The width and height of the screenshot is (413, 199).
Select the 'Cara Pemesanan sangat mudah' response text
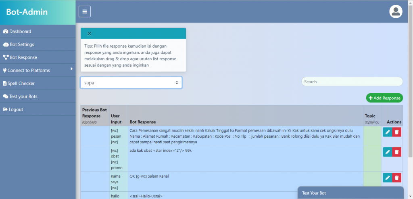click(x=246, y=136)
